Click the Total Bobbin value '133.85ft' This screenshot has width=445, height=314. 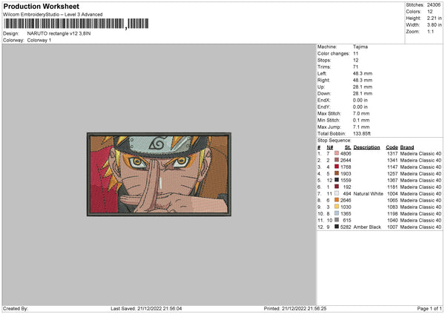pos(362,133)
